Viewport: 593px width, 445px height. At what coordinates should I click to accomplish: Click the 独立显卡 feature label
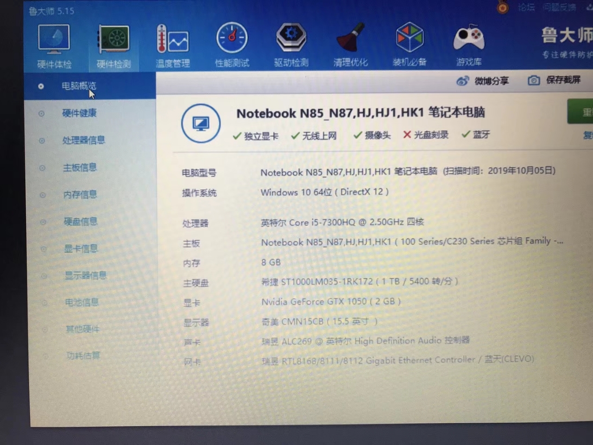tap(261, 136)
